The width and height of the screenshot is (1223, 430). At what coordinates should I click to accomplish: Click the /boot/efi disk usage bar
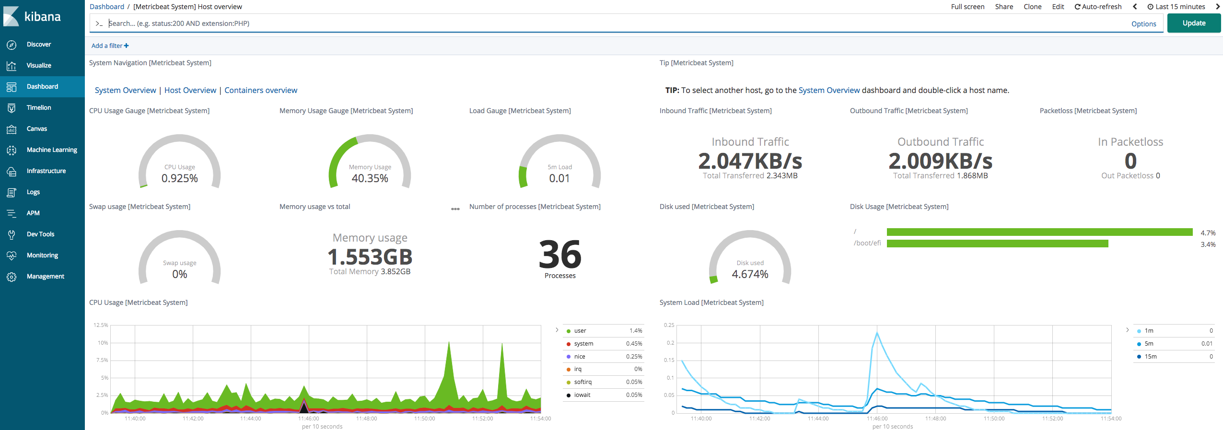coord(997,244)
